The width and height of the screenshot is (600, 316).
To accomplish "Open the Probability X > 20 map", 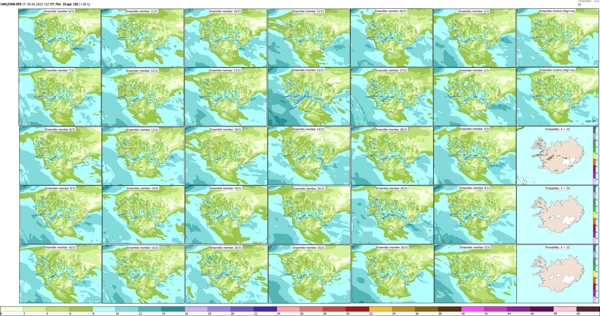I will coord(555,215).
